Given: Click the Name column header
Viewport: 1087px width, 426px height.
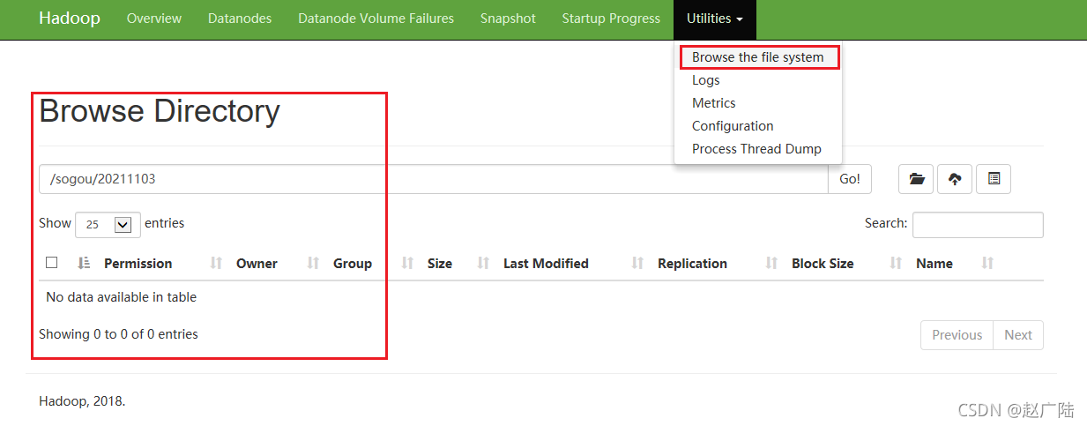Looking at the screenshot, I should [x=934, y=263].
